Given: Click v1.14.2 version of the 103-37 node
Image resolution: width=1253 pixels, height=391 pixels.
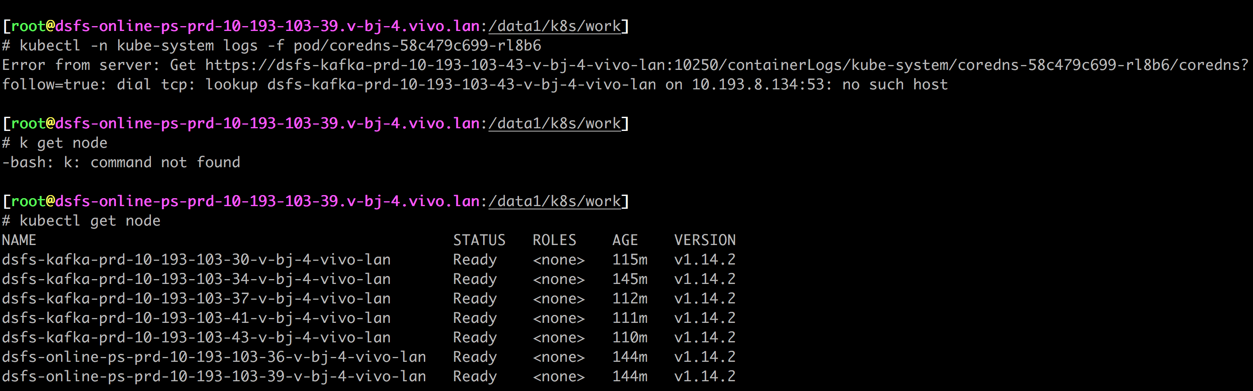Looking at the screenshot, I should pos(705,299).
